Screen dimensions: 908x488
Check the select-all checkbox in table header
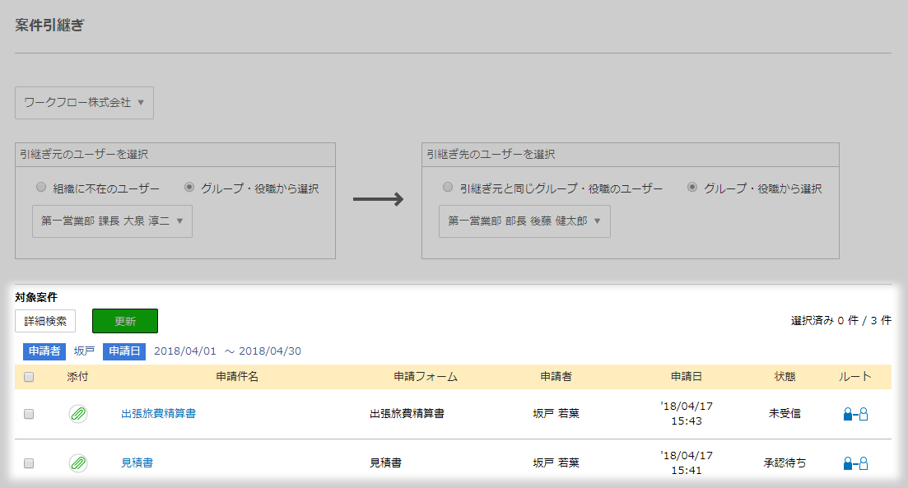point(29,378)
